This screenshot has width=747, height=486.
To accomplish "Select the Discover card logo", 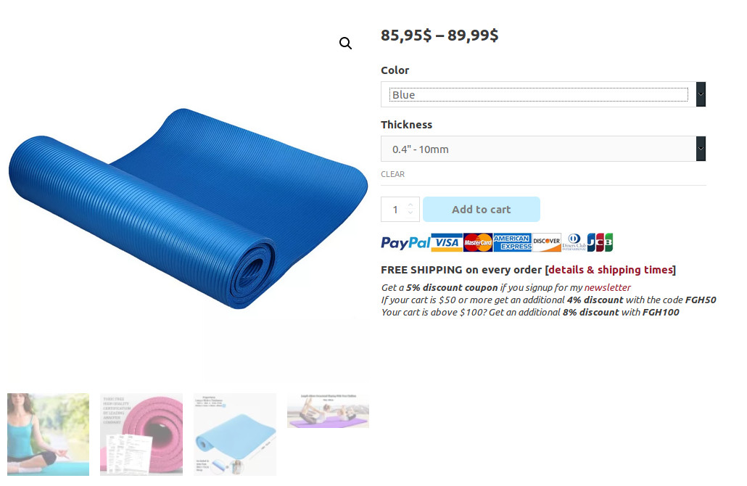I will [546, 242].
